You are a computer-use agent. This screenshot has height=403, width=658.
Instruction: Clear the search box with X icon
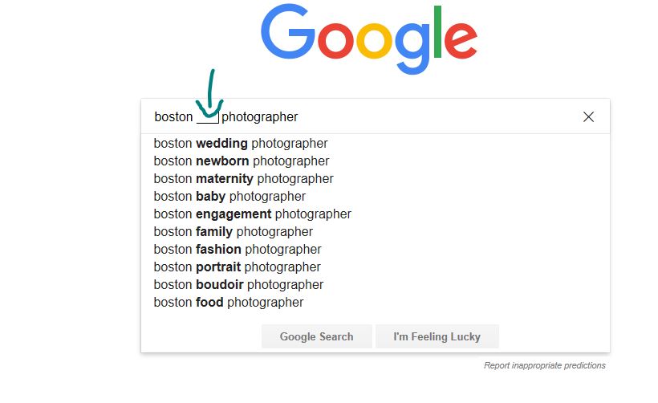pyautogui.click(x=588, y=116)
